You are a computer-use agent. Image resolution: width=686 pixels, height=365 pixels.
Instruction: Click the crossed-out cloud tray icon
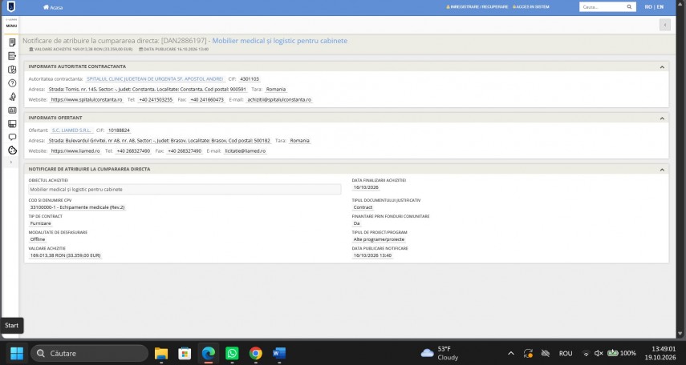(545, 353)
